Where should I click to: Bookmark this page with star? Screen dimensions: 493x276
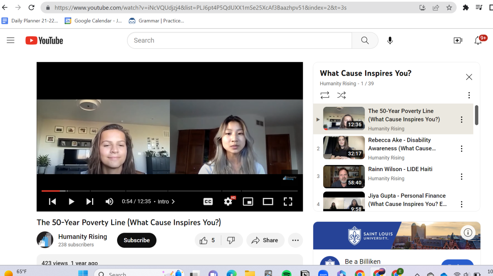click(449, 8)
